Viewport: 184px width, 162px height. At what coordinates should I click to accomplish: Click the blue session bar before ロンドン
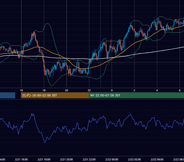tap(8, 95)
